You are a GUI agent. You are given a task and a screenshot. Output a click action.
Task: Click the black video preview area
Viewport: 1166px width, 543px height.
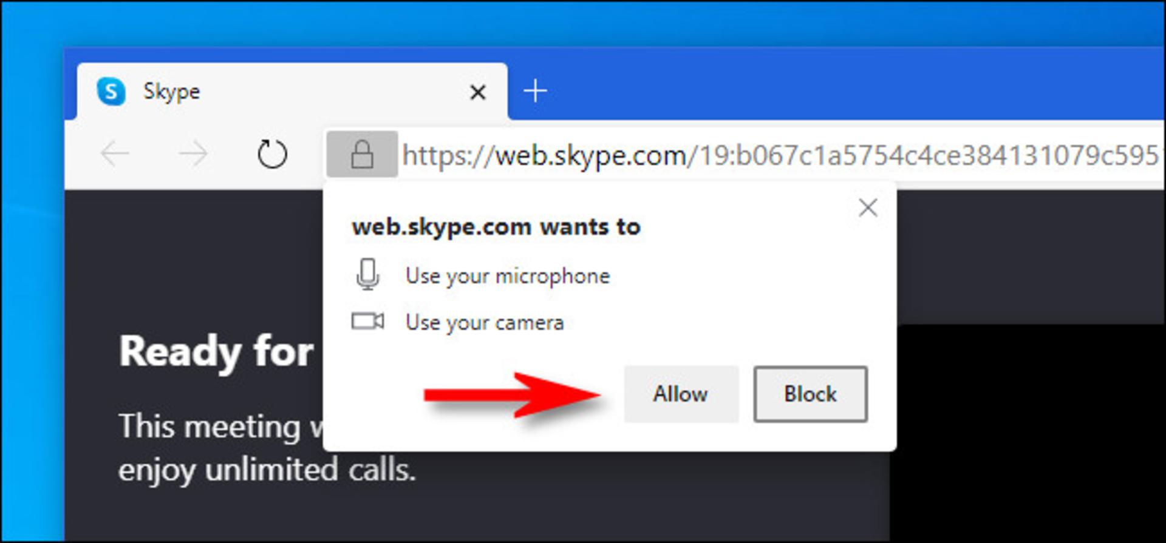pyautogui.click(x=1028, y=433)
